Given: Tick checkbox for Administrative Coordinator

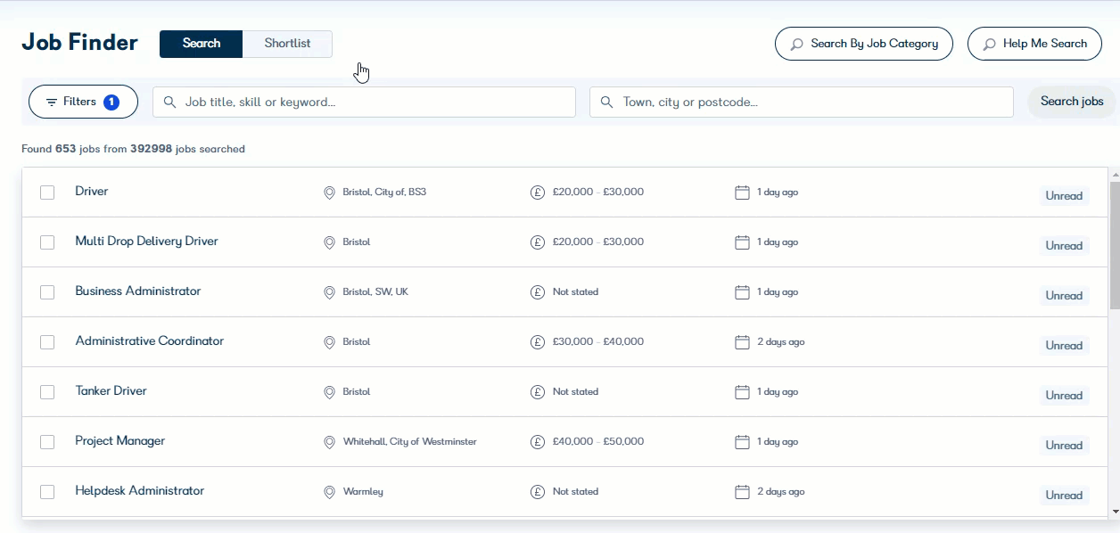Looking at the screenshot, I should (x=47, y=342).
